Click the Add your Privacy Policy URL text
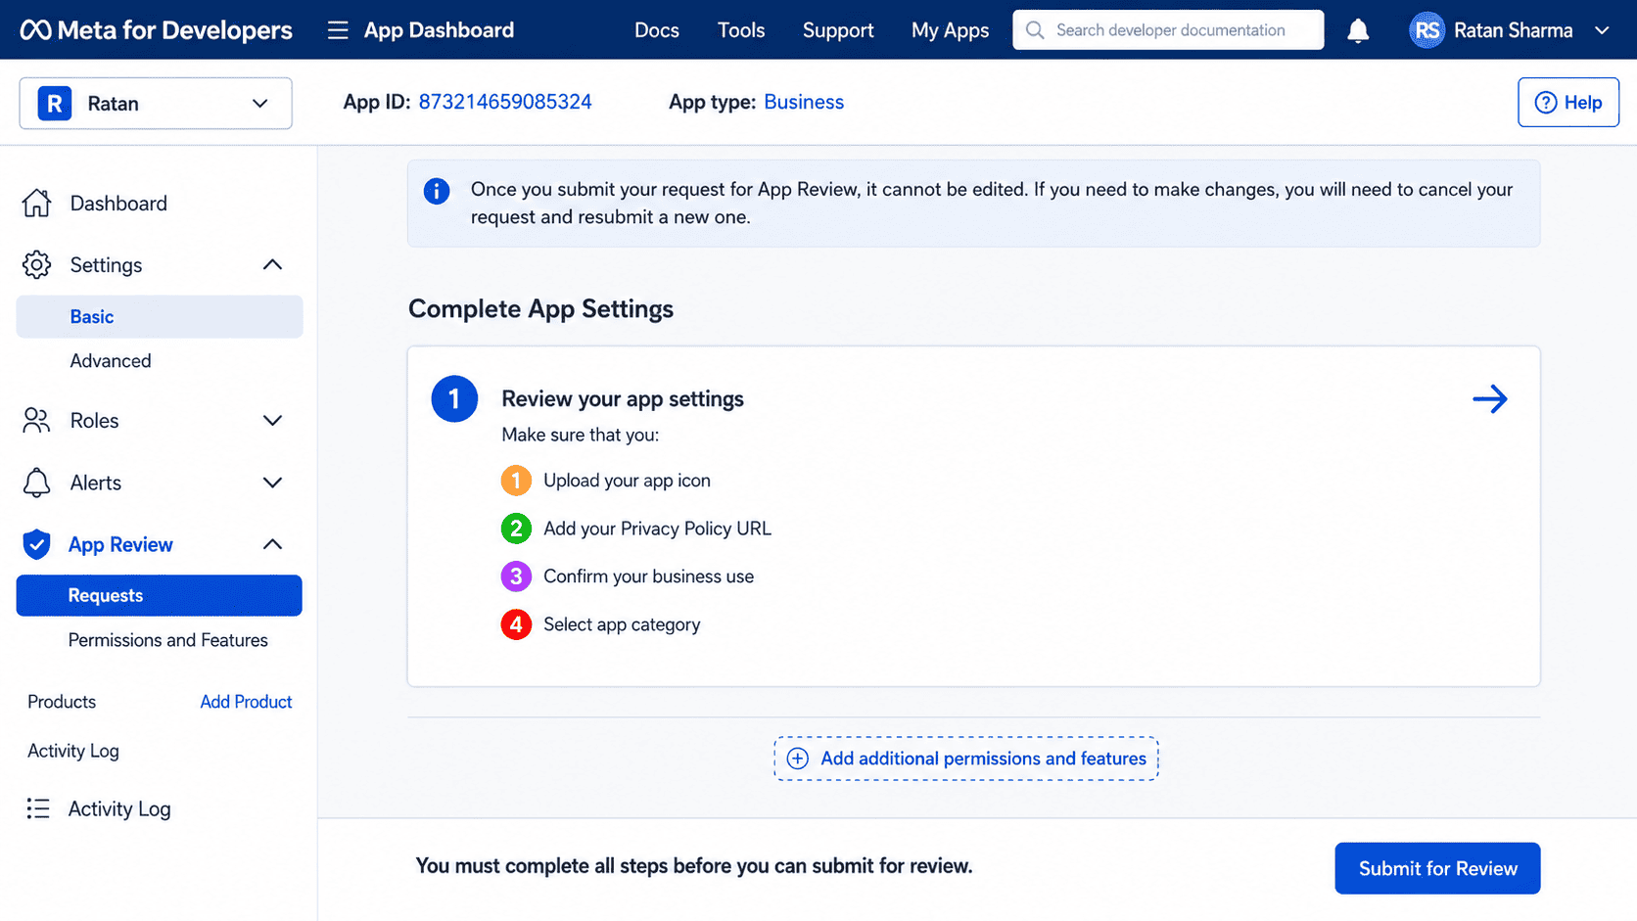Image resolution: width=1637 pixels, height=921 pixels. [658, 529]
